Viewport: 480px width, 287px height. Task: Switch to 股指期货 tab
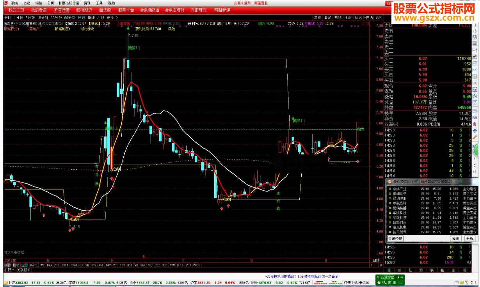point(84,10)
